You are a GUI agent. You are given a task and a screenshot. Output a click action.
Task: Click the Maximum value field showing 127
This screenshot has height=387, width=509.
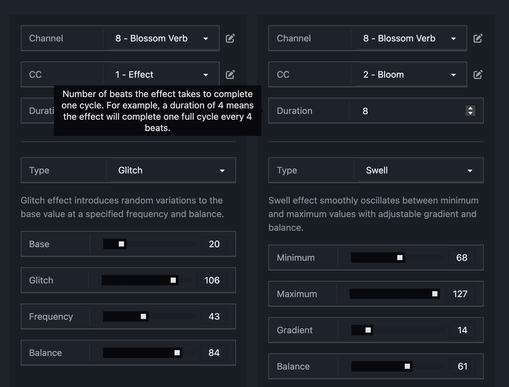(460, 294)
